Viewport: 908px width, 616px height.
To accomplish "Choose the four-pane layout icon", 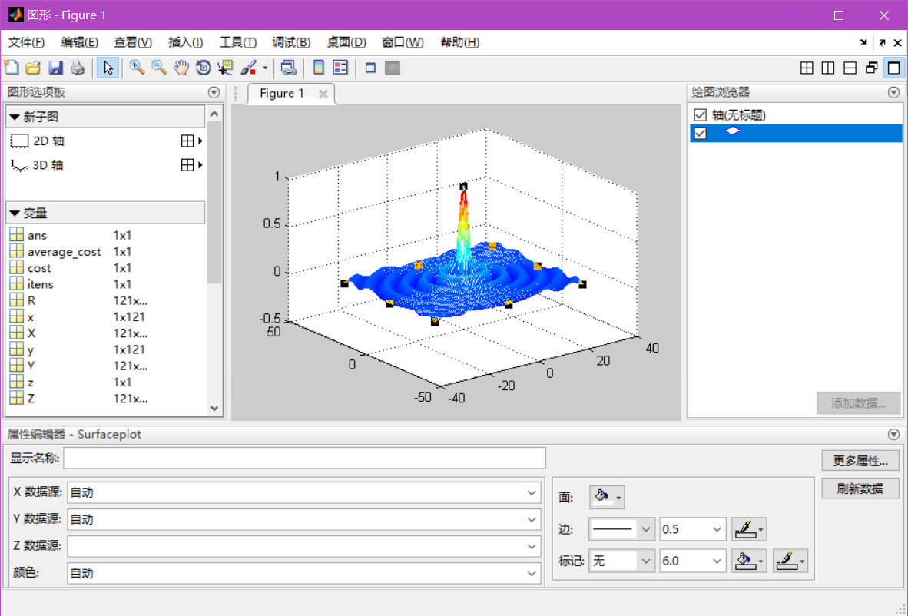I will pos(807,68).
